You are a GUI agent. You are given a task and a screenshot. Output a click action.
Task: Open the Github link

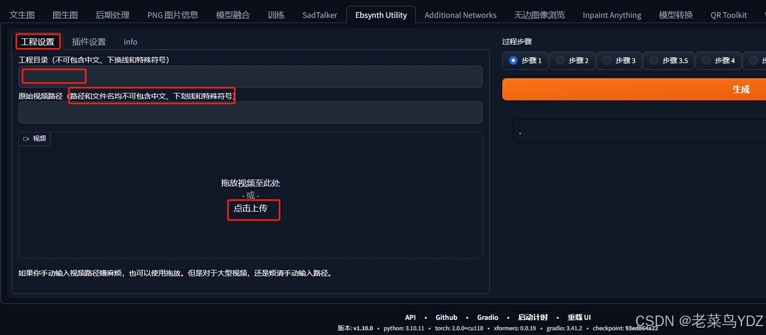pyautogui.click(x=446, y=317)
